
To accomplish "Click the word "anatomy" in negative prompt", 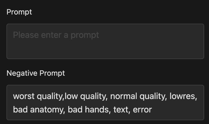I will pyautogui.click(x=46, y=110).
